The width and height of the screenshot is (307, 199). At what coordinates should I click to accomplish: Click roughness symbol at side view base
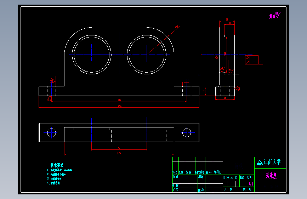tap(238, 89)
